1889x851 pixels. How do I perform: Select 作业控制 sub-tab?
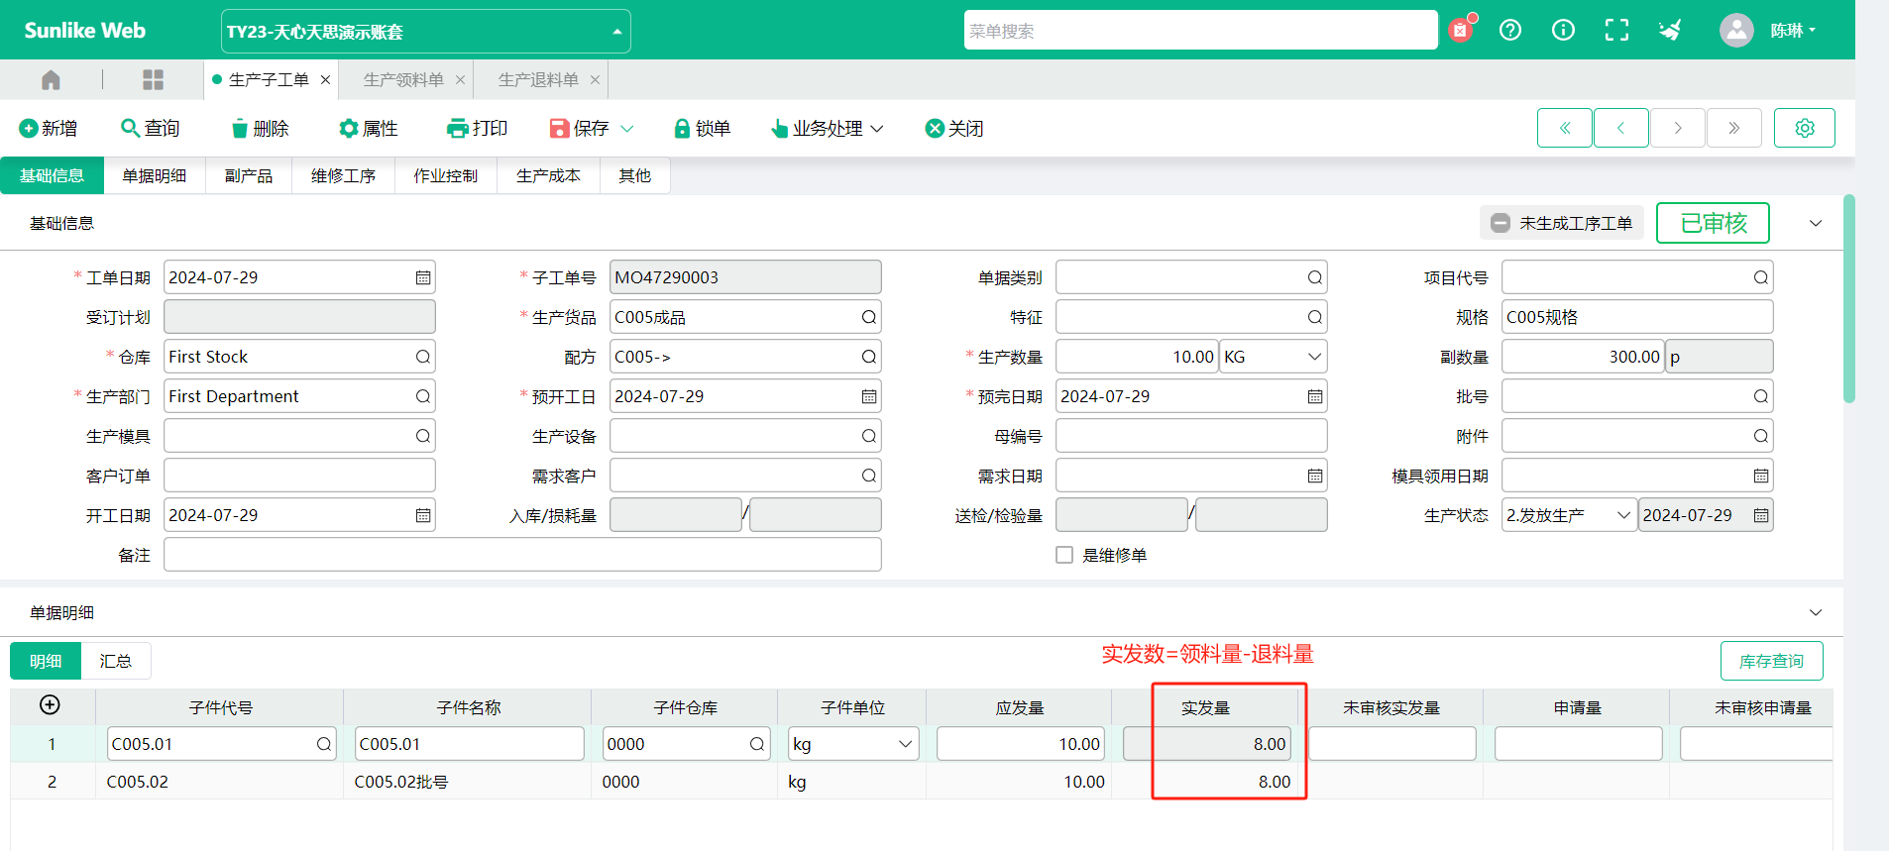pyautogui.click(x=445, y=175)
